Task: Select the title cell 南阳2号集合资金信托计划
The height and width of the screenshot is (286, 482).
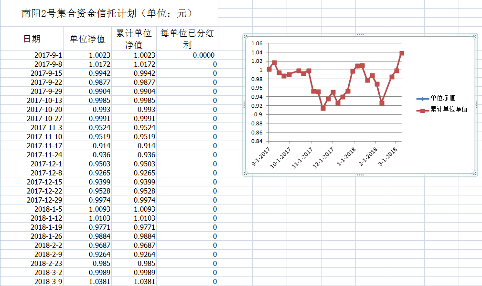Action: [x=107, y=13]
